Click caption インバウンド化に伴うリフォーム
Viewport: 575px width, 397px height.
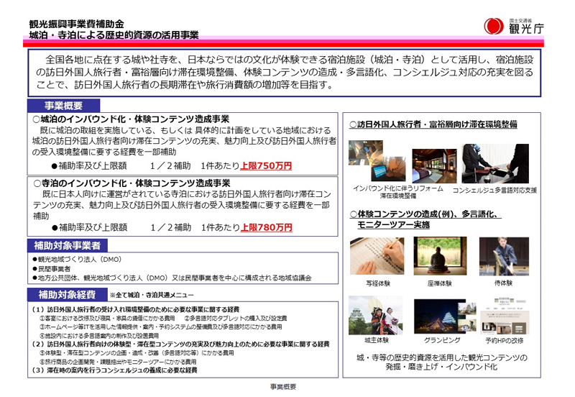(398, 188)
